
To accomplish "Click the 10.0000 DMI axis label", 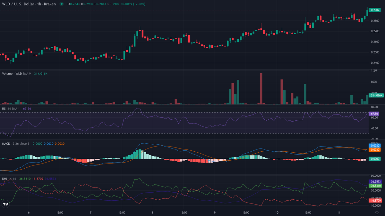I will (x=375, y=205).
